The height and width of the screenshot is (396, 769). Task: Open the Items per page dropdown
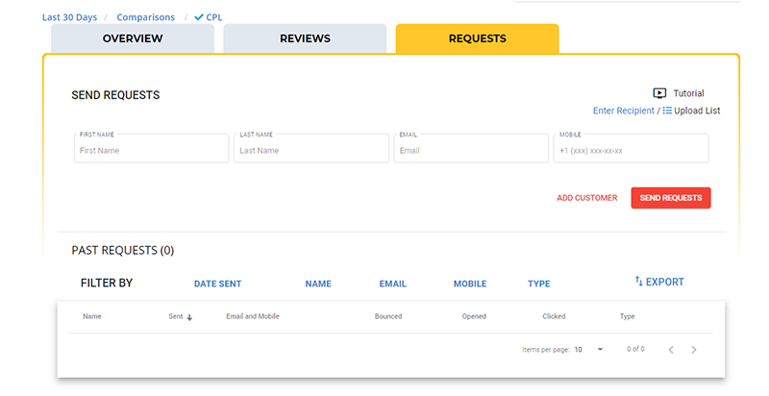point(589,350)
